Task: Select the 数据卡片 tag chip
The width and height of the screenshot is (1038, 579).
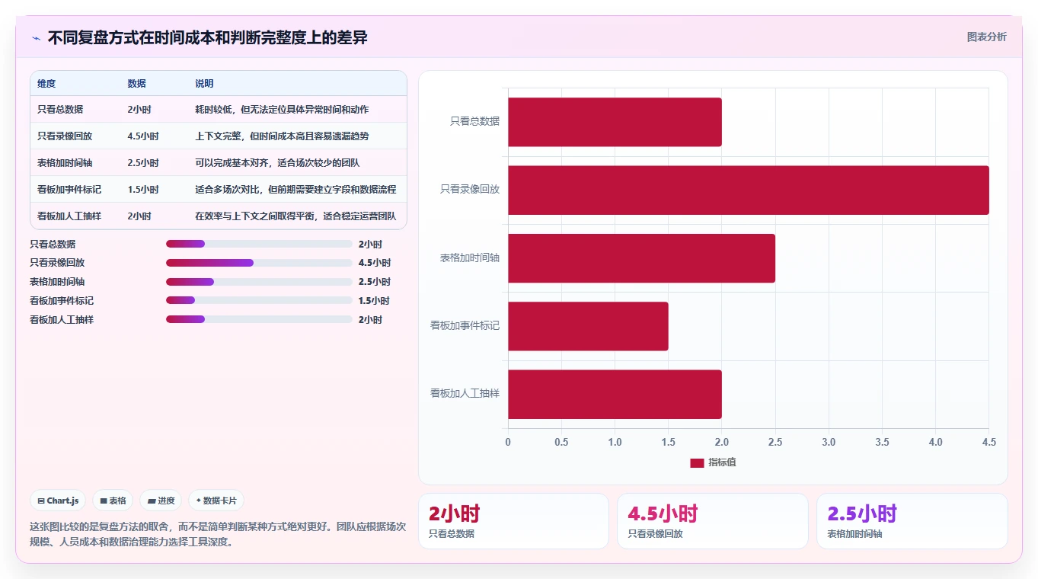Action: [x=216, y=501]
